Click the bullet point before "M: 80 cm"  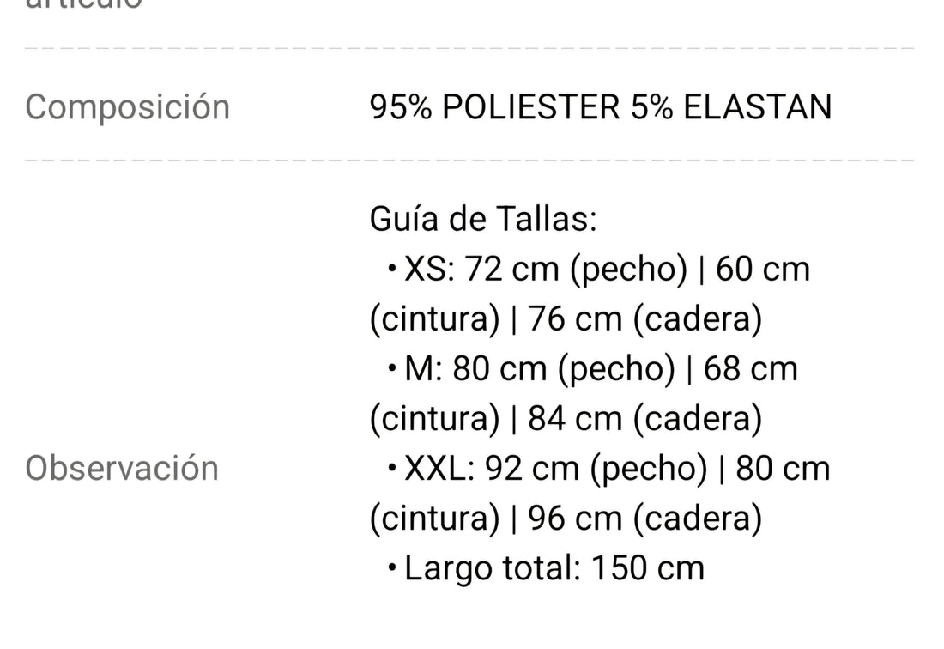pyautogui.click(x=392, y=370)
